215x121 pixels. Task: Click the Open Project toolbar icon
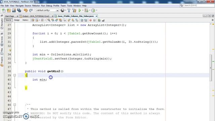[14, 10]
